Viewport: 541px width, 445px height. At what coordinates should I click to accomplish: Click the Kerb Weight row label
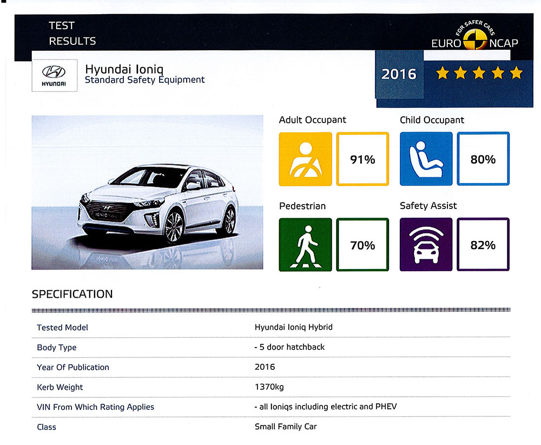[x=60, y=388]
